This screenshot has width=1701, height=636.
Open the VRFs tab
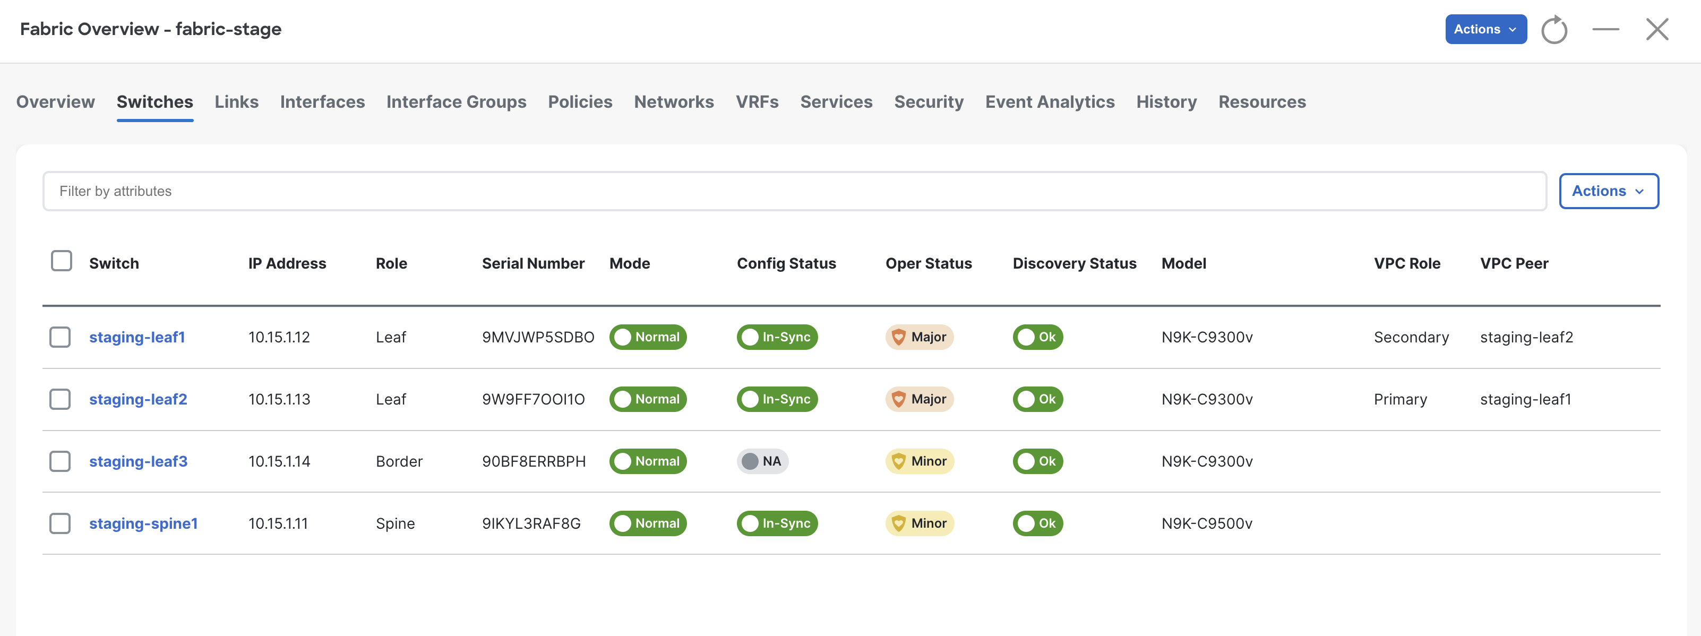757,102
